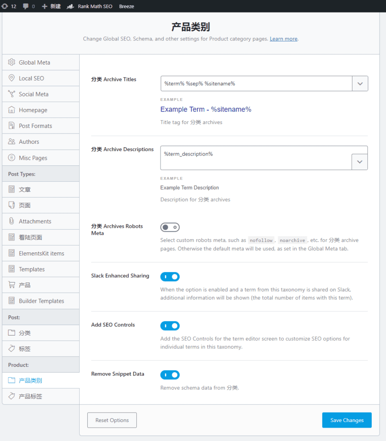This screenshot has width=386, height=441.
Task: Enable the Archives Robots Meta toggle
Action: tap(170, 227)
